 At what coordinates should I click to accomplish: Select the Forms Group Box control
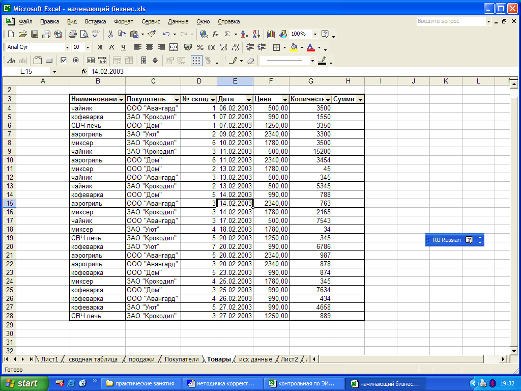pos(38,61)
